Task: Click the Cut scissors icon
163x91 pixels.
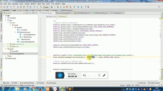Action: point(18,7)
